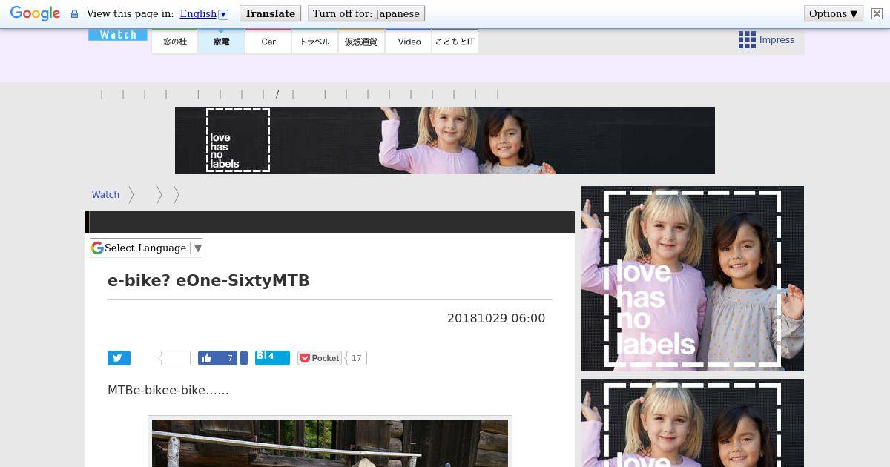Open the Video tab
This screenshot has width=890, height=467.
coord(409,42)
